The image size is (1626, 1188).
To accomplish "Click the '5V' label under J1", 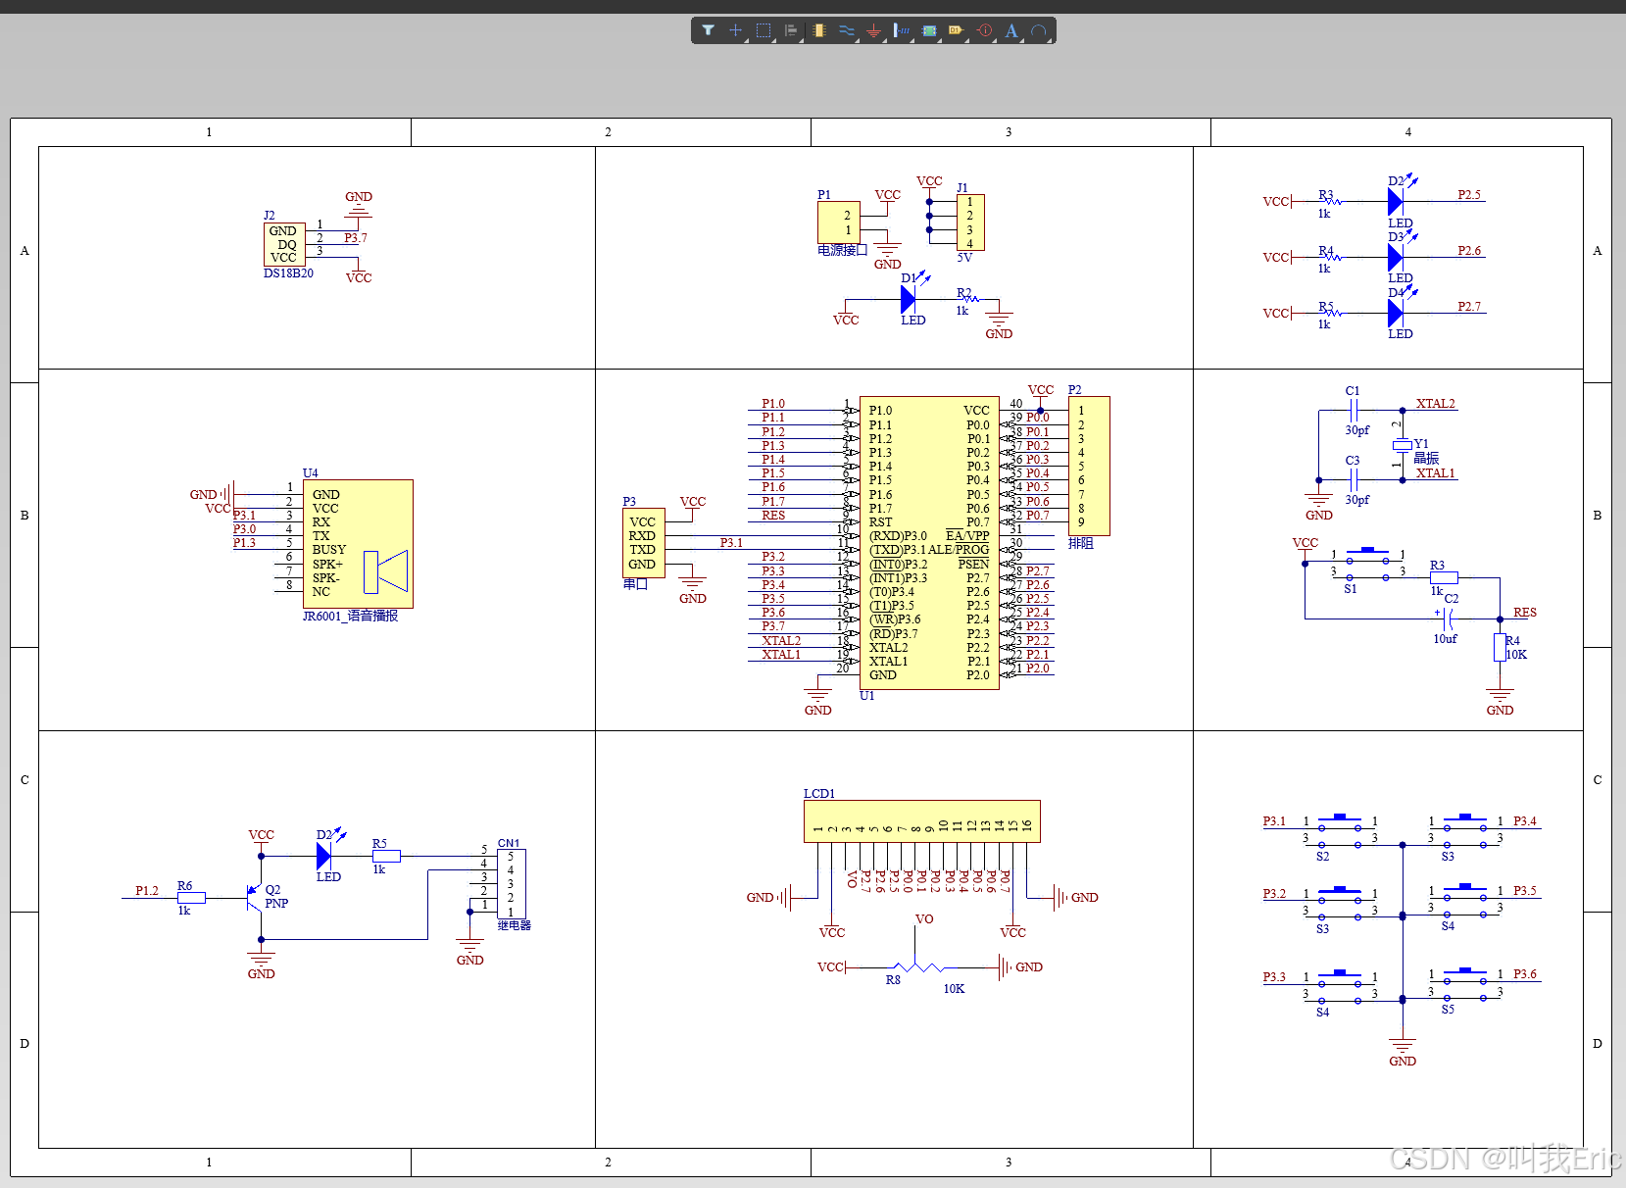I will (x=964, y=258).
